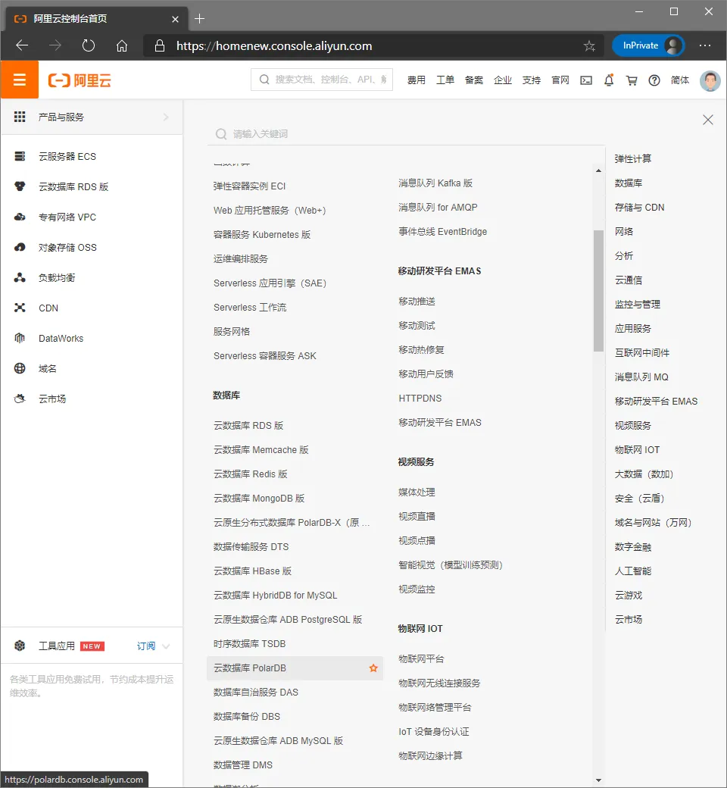Click the 对象存储 OSS sidebar icon

click(20, 247)
